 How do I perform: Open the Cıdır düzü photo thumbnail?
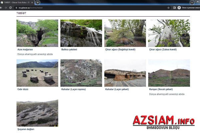coord(37,73)
